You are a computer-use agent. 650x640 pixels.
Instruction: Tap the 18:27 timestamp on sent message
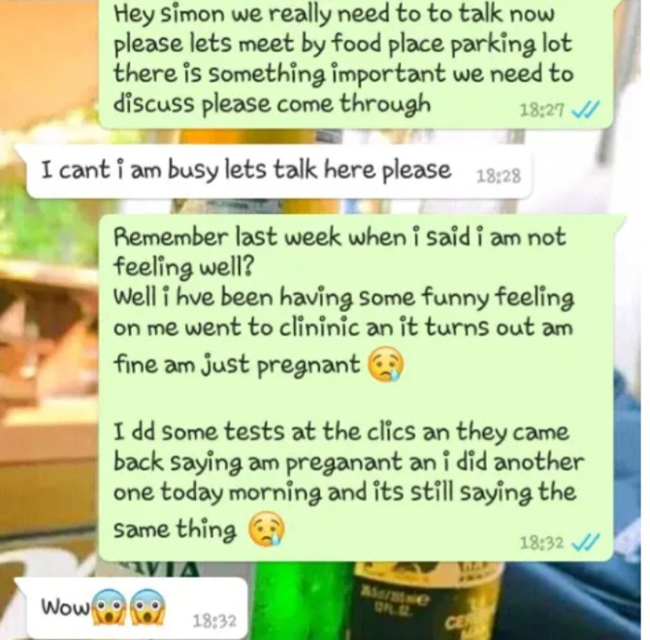click(x=541, y=111)
